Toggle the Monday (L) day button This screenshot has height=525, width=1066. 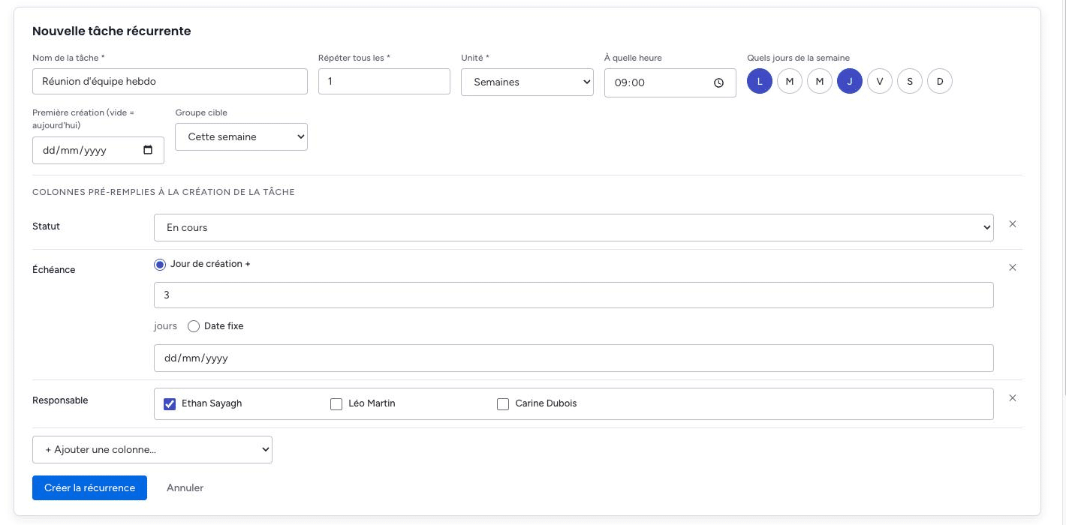(760, 81)
